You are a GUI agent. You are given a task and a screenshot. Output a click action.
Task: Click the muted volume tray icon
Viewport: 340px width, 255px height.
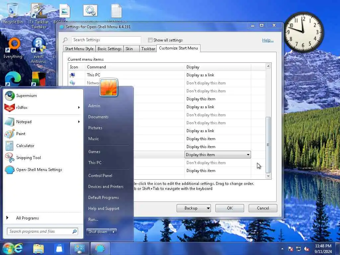306,249
